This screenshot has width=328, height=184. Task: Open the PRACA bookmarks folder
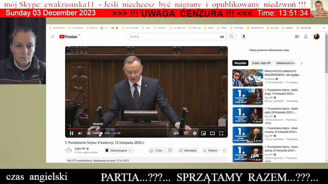(92, 28)
